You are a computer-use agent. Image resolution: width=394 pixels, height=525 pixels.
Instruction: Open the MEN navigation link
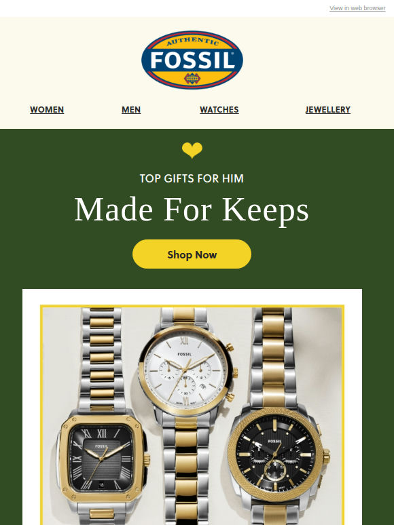point(131,109)
